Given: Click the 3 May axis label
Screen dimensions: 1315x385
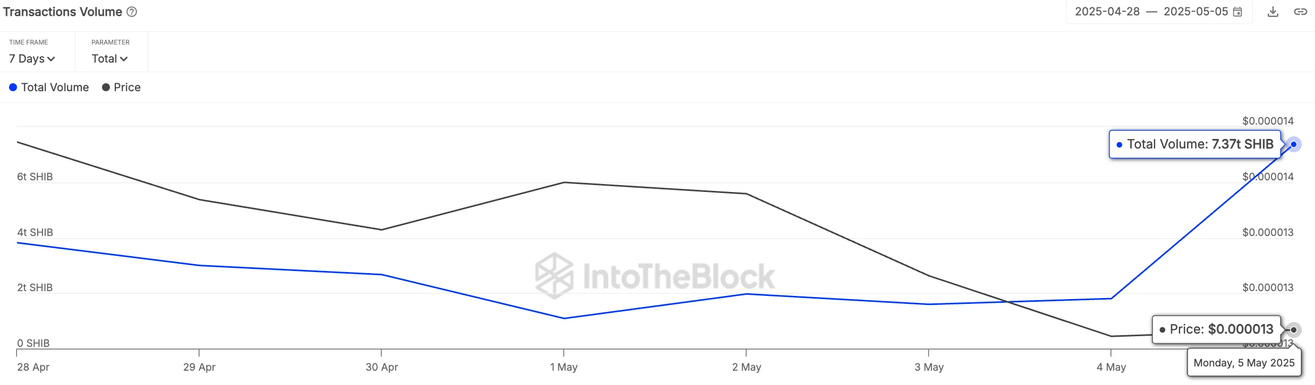Looking at the screenshot, I should pos(929,366).
